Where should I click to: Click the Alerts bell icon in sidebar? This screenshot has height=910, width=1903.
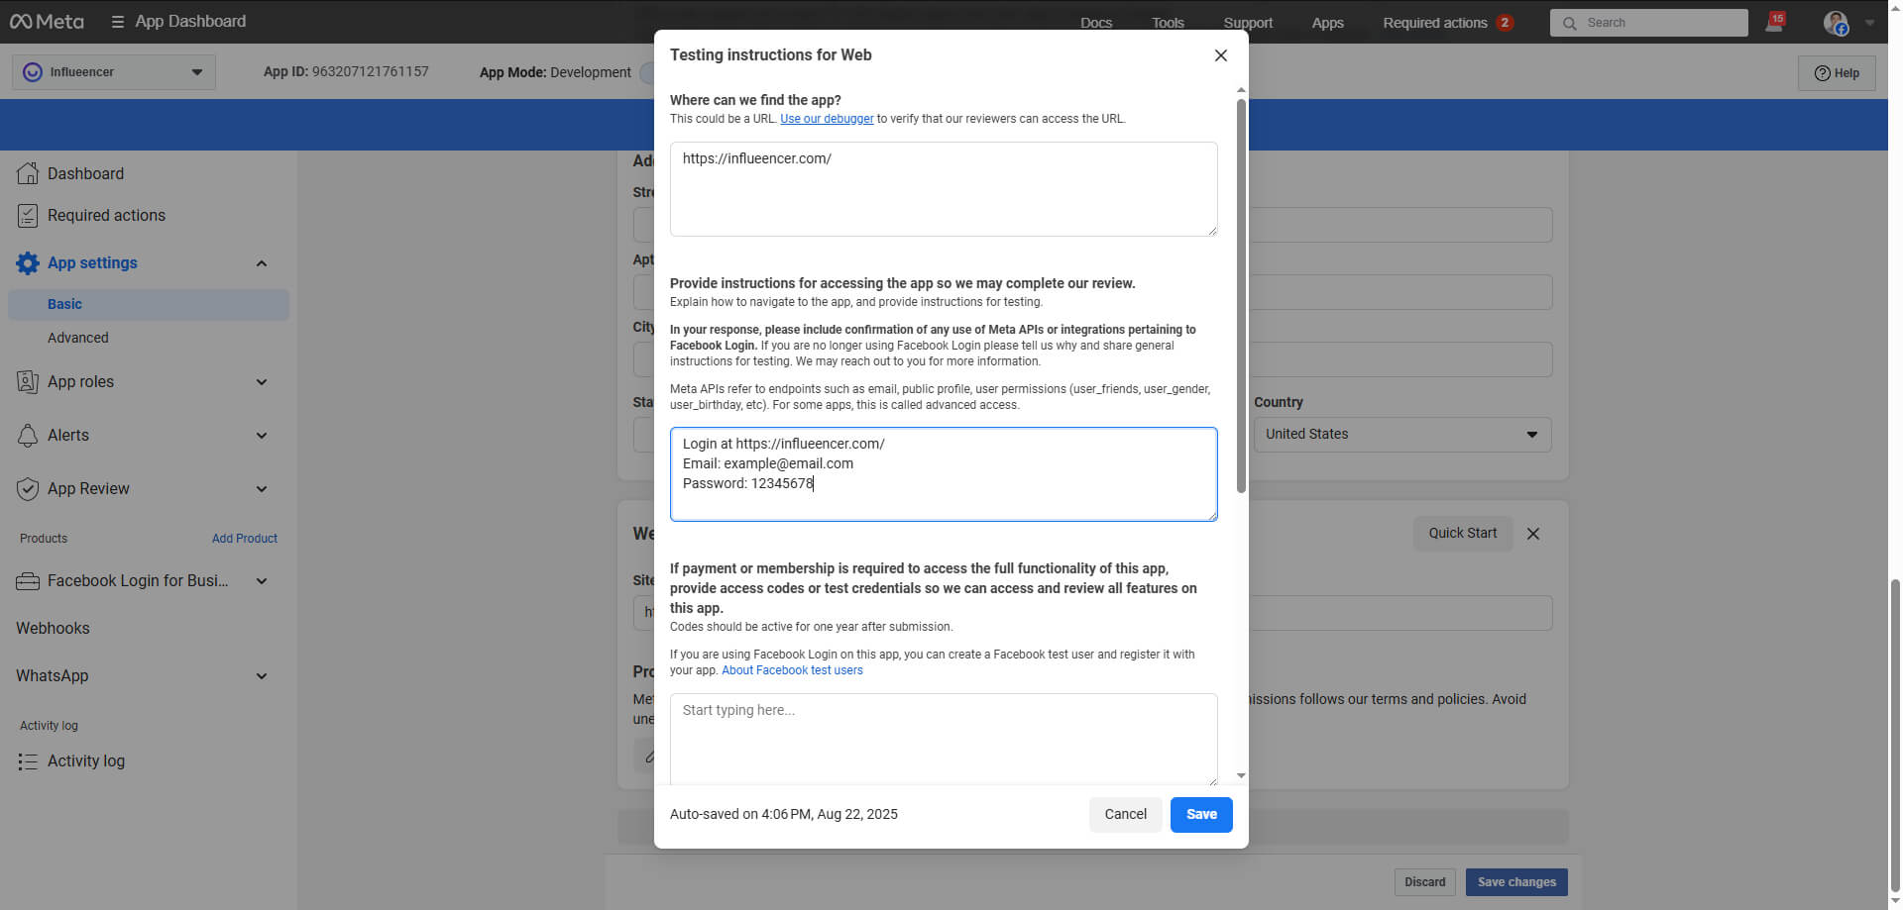pyautogui.click(x=28, y=435)
